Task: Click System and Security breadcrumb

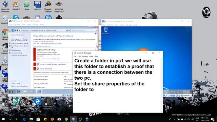Action: pos(37,30)
